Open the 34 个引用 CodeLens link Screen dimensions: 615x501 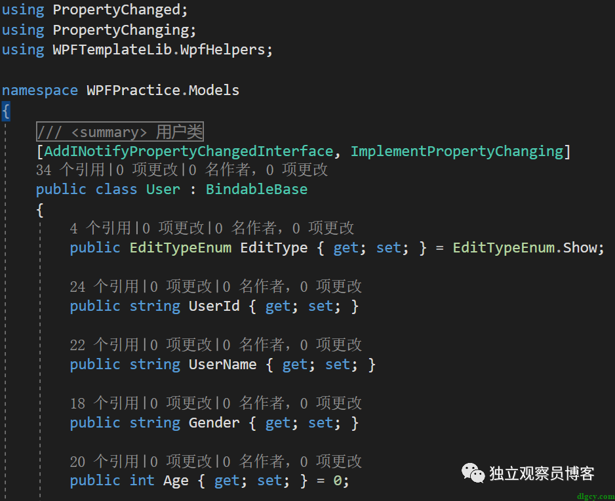[70, 170]
